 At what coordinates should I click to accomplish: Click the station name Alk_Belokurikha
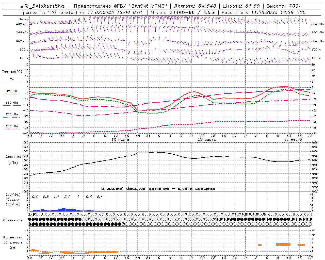(x=43, y=6)
